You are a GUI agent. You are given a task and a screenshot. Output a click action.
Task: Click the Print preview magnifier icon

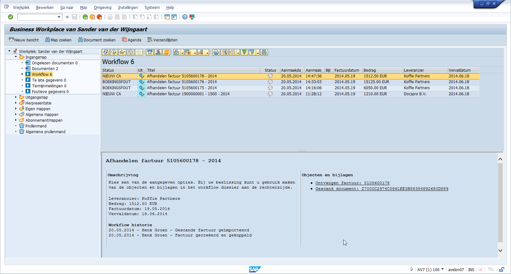(x=225, y=52)
